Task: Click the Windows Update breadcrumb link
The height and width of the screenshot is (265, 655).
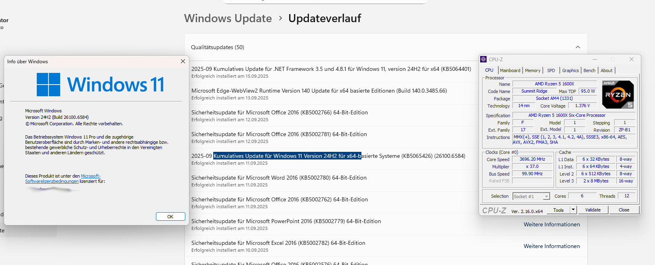Action: (x=228, y=19)
